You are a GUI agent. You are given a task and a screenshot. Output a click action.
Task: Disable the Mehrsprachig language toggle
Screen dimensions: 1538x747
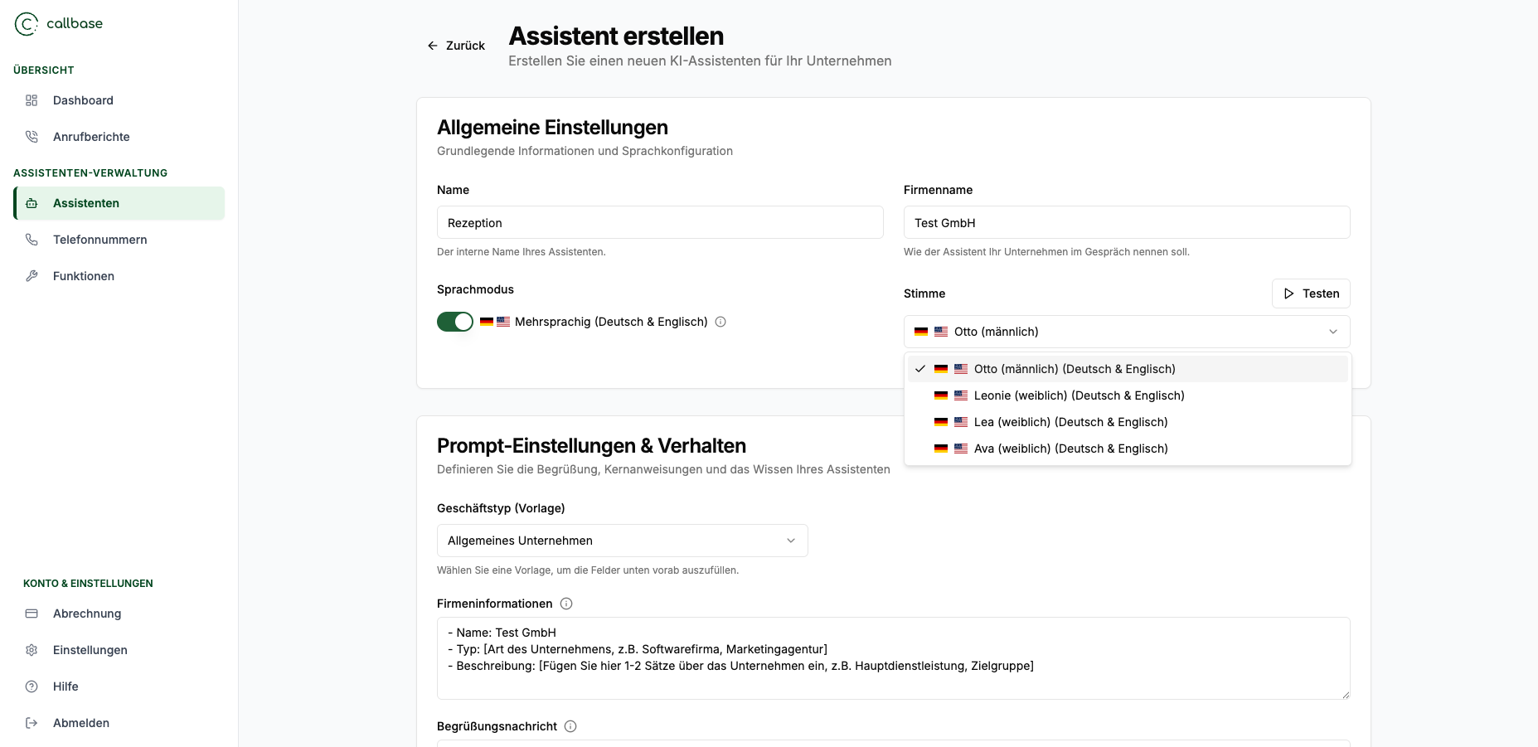click(x=455, y=322)
